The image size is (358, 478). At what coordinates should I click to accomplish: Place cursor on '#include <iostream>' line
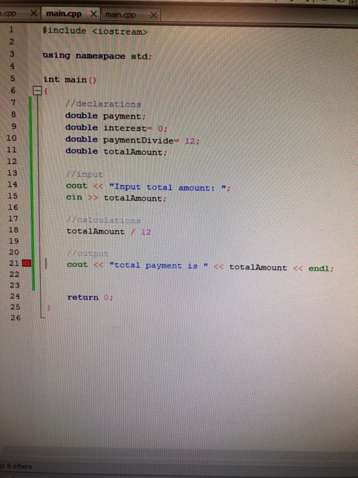click(x=95, y=31)
